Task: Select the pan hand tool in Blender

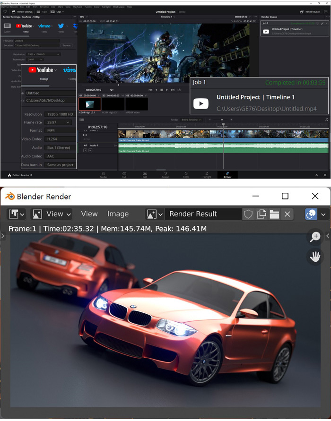Action: pos(315,257)
